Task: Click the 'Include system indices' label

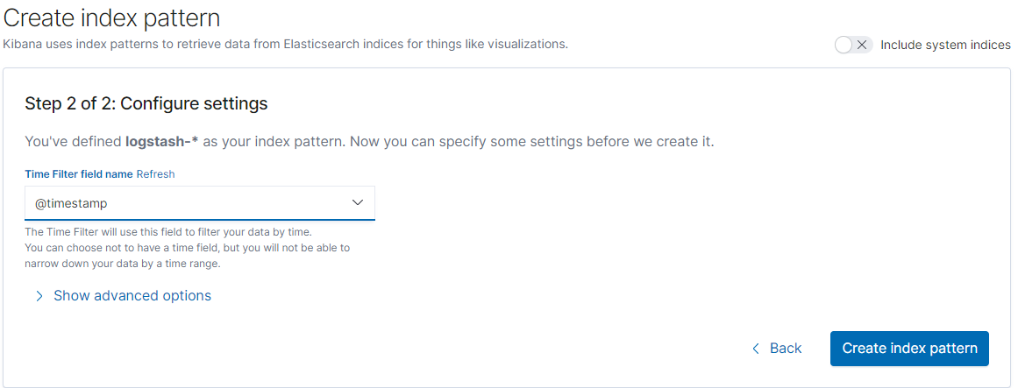Action: (x=945, y=45)
